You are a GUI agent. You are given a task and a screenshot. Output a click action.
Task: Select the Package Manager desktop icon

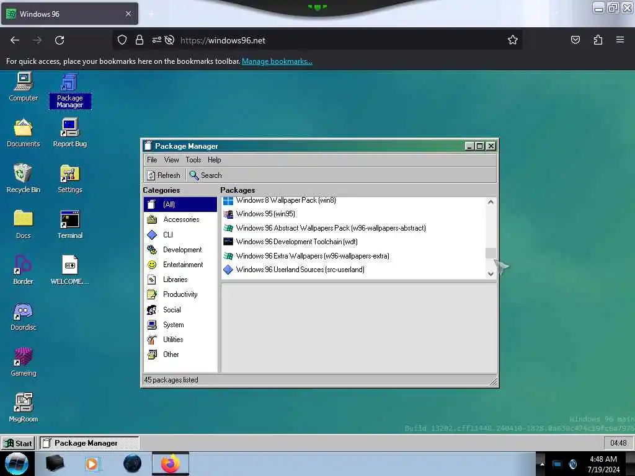[69, 90]
